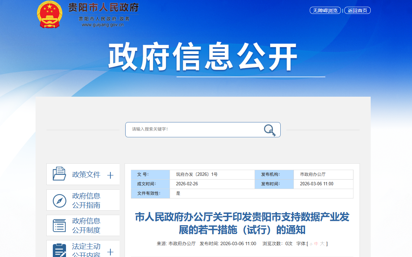Image resolution: width=412 pixels, height=257 pixels.
Task: Set font size to small (小)
Action: 311,244
